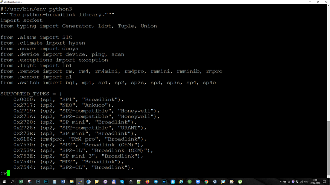330x185 pixels.
Task: Open Zoom from the taskbar
Action: tap(198, 182)
